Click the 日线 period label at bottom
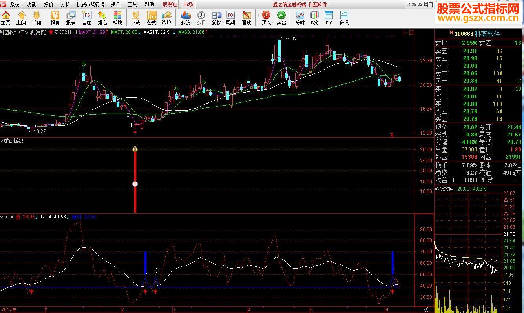The image size is (524, 313). coord(424,309)
